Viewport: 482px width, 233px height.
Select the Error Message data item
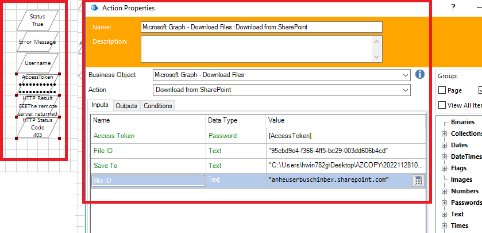pos(37,41)
